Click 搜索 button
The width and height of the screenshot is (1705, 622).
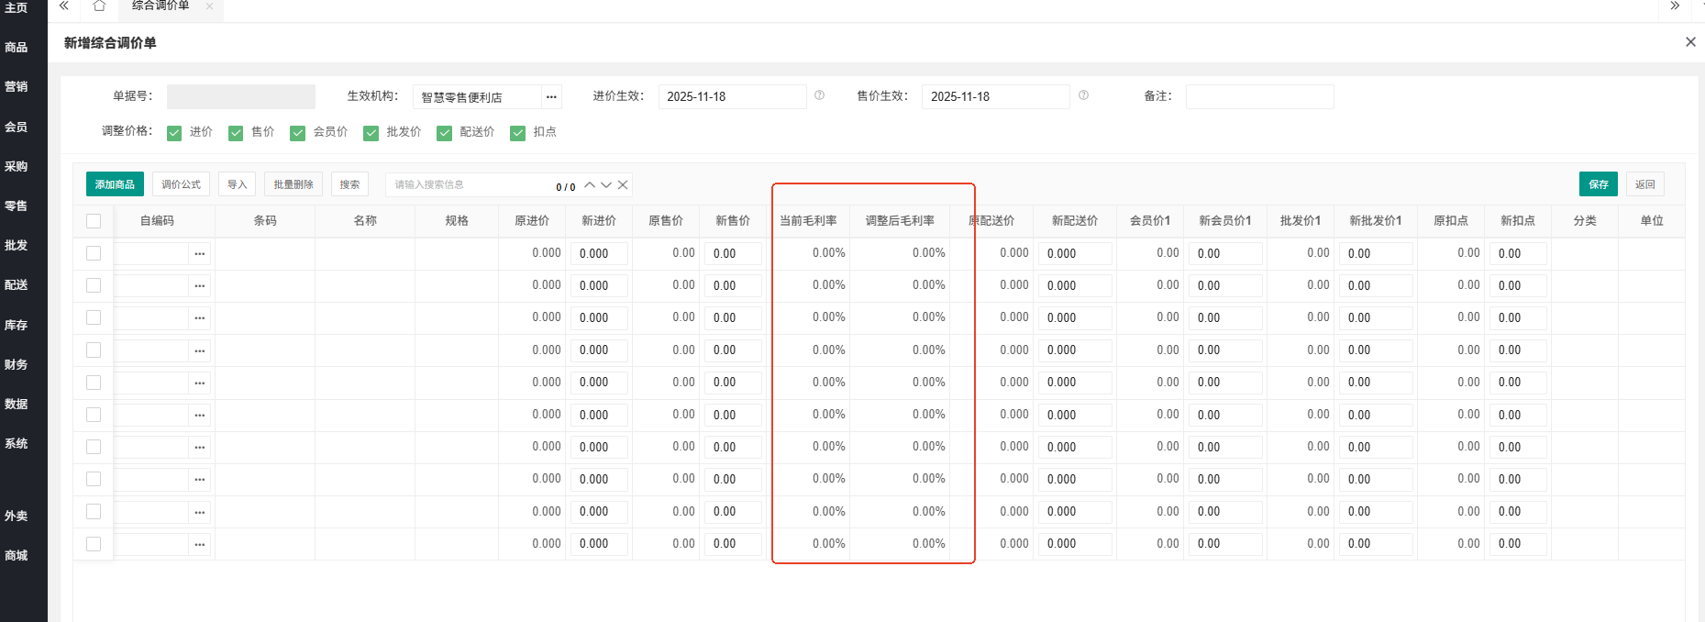(x=349, y=184)
